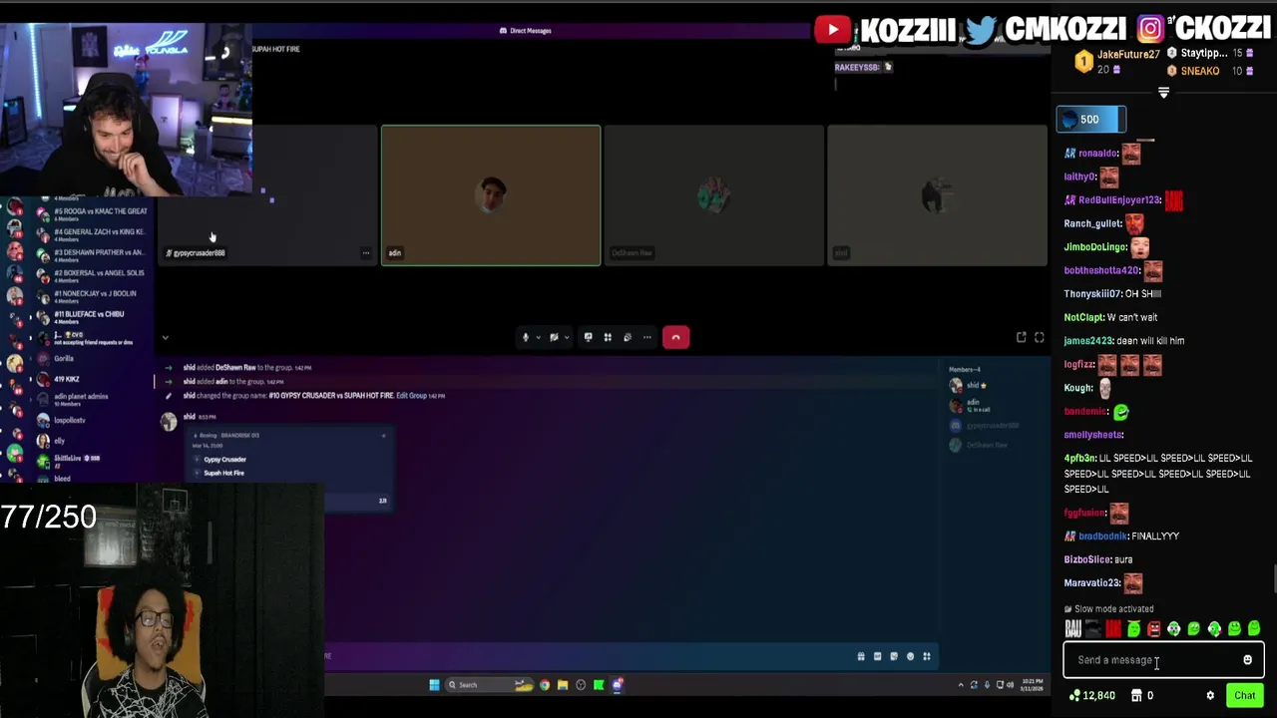Image resolution: width=1277 pixels, height=718 pixels.
Task: Share your screen in the call
Action: 588,337
